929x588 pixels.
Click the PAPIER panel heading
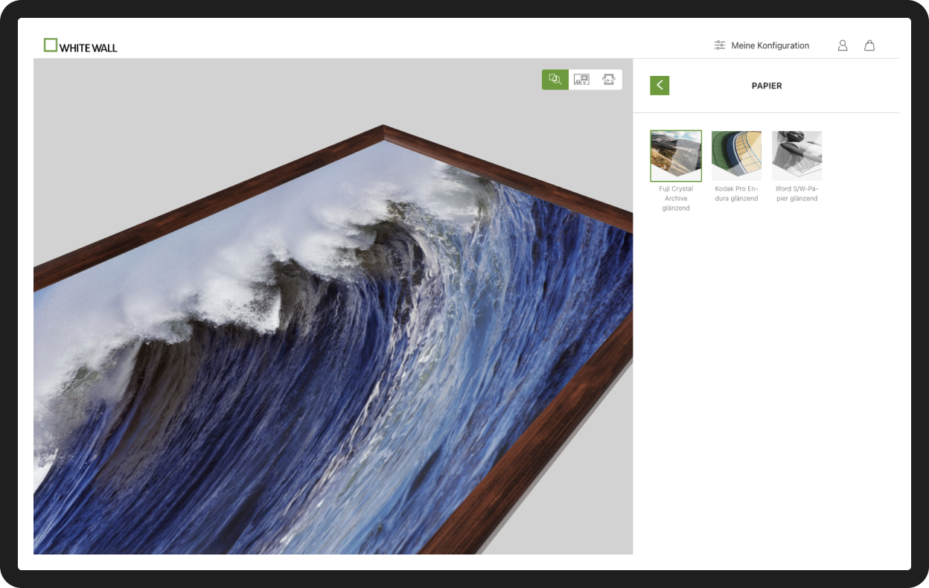pos(767,86)
